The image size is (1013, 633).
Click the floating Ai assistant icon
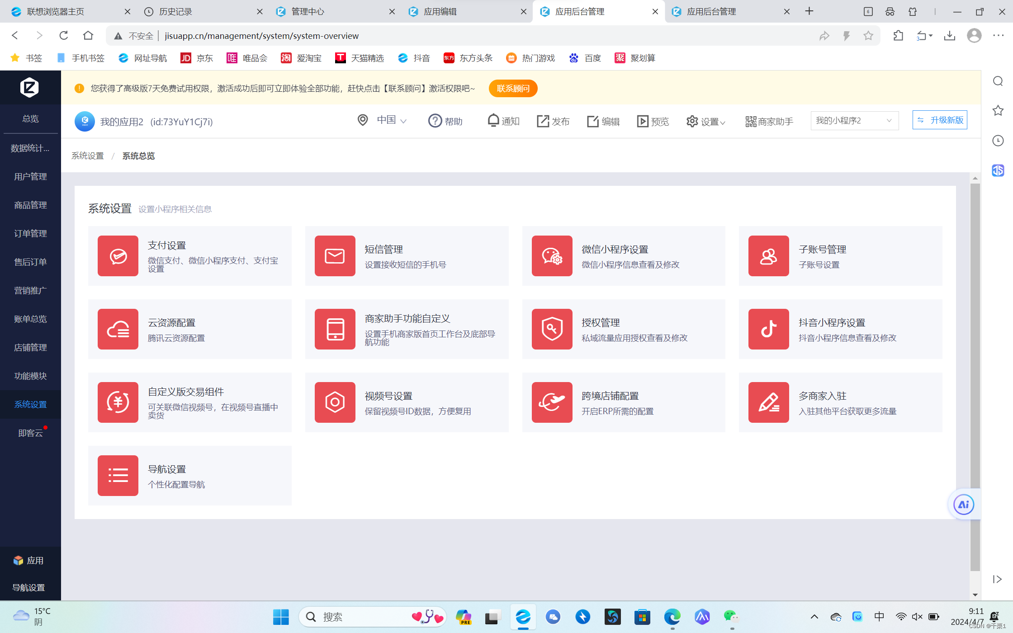963,505
